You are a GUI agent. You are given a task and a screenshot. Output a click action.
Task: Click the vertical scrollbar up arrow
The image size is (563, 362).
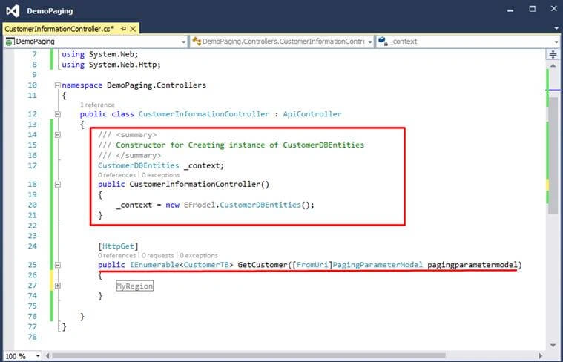tap(553, 65)
